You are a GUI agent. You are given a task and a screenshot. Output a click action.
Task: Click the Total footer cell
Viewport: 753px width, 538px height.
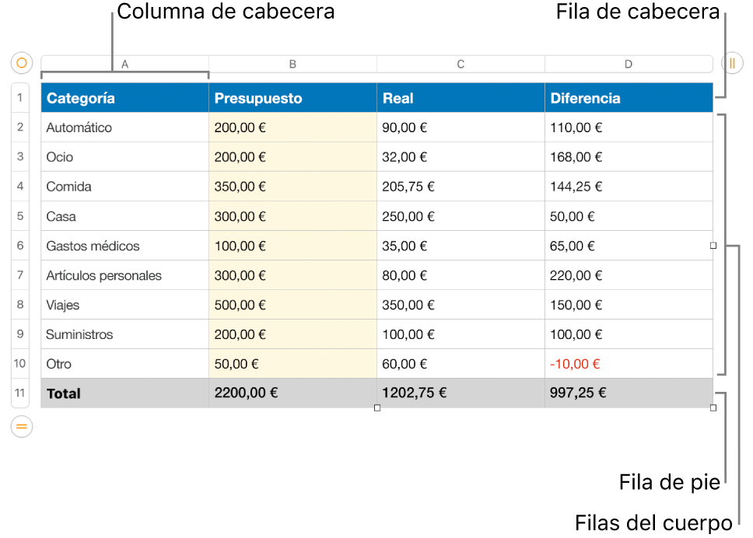coord(125,393)
